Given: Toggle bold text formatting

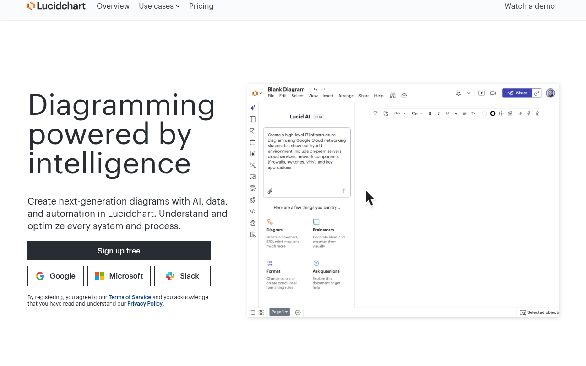Looking at the screenshot, I should 430,113.
